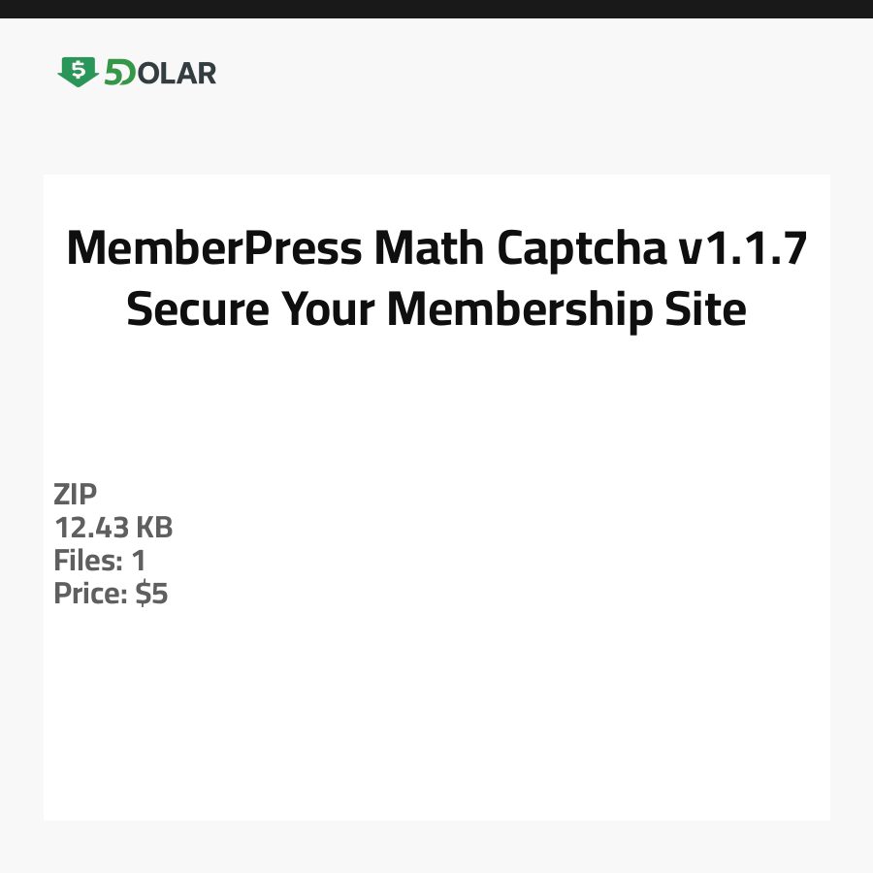Click the word Math in the title
This screenshot has height=873, width=873.
431,250
